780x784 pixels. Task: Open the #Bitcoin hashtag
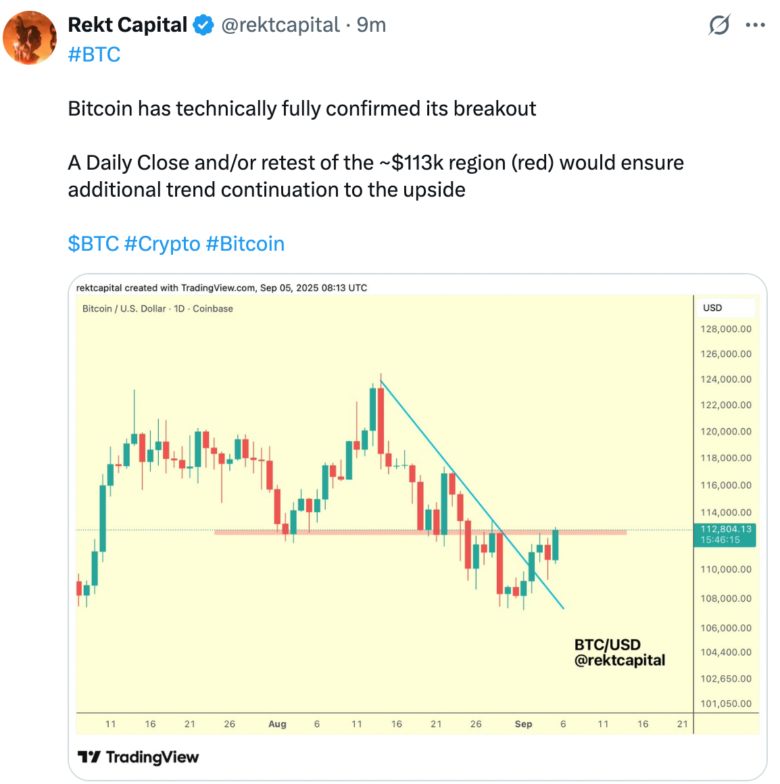click(245, 243)
